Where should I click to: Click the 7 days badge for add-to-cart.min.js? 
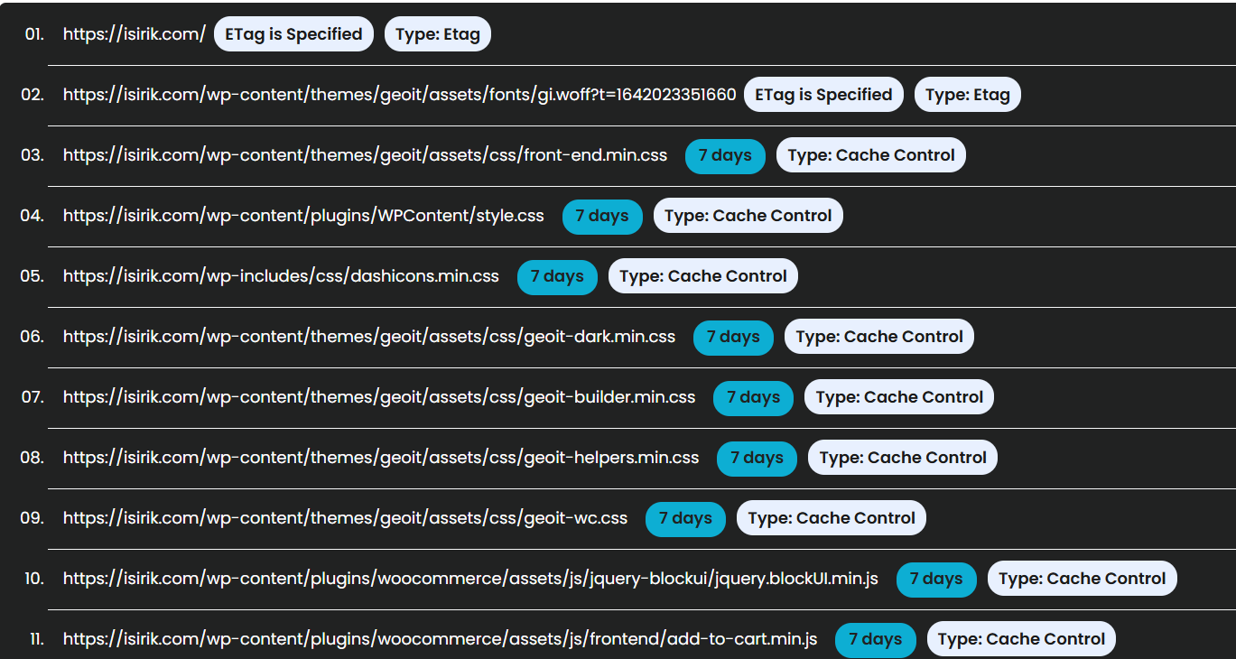875,639
